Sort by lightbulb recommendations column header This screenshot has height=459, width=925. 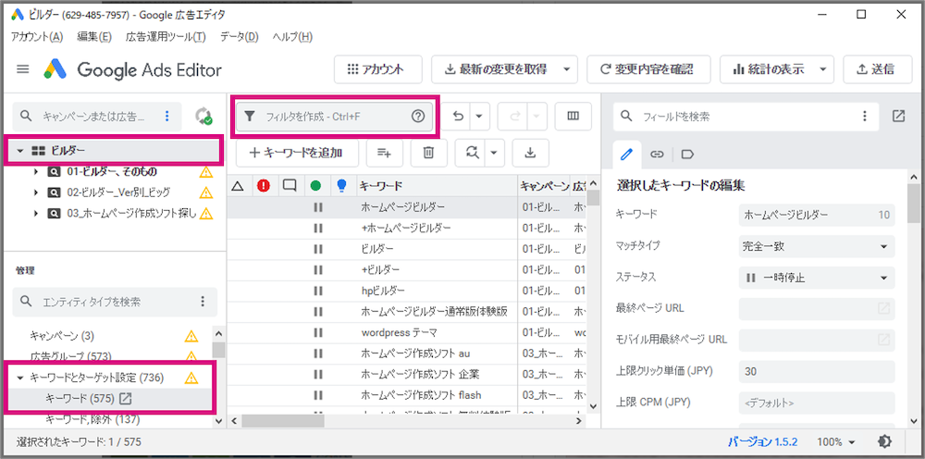[x=341, y=186]
